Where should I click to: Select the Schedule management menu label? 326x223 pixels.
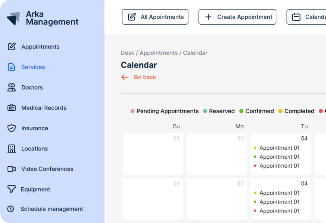point(52,209)
